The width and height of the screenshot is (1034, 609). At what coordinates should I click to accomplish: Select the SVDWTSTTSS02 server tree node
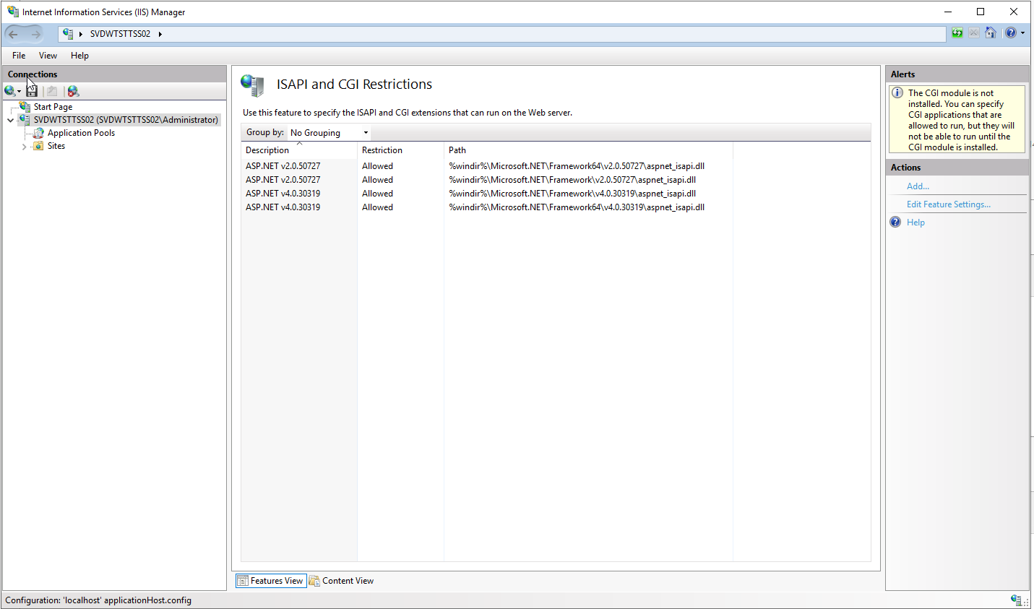(x=126, y=120)
